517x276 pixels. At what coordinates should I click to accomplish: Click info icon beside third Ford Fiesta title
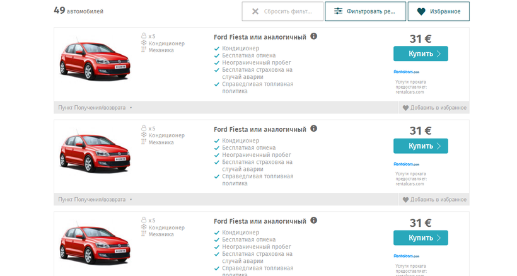(314, 221)
